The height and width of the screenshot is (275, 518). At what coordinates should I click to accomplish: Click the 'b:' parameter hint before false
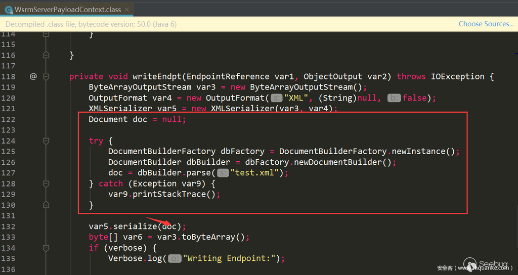pos(394,98)
